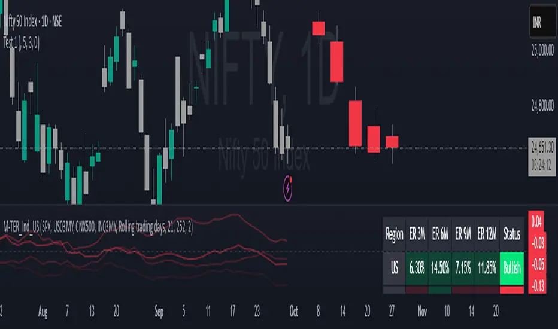Click the lightning bolt event icon
558x329 pixels.
pyautogui.click(x=288, y=188)
